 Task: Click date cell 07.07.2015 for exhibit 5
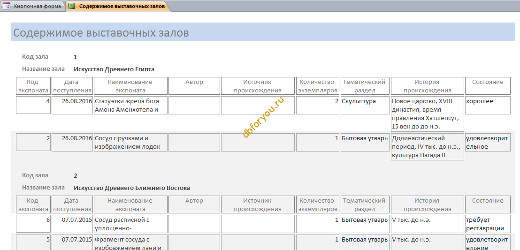[72, 242]
